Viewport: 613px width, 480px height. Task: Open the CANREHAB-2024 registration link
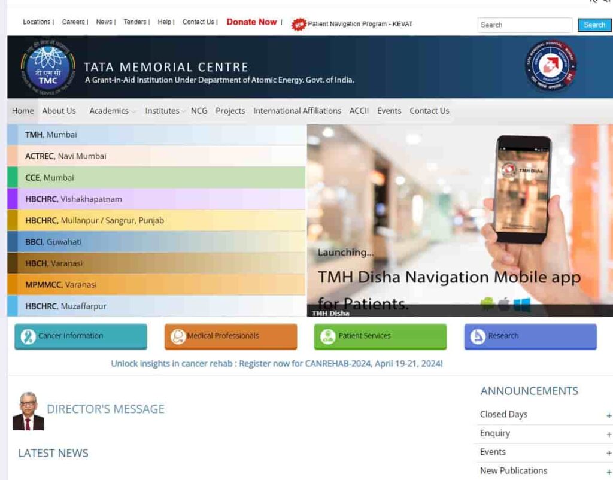click(277, 363)
